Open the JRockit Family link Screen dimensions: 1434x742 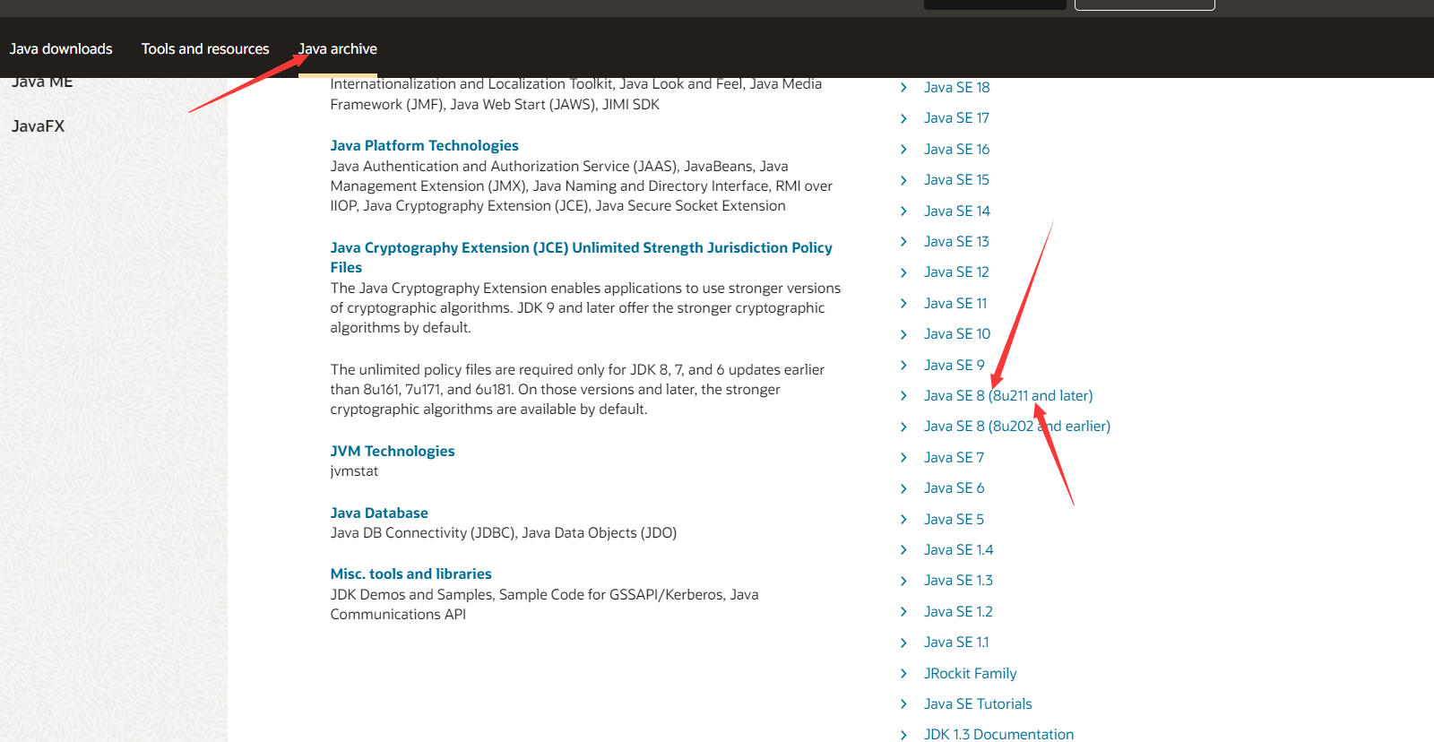[970, 673]
